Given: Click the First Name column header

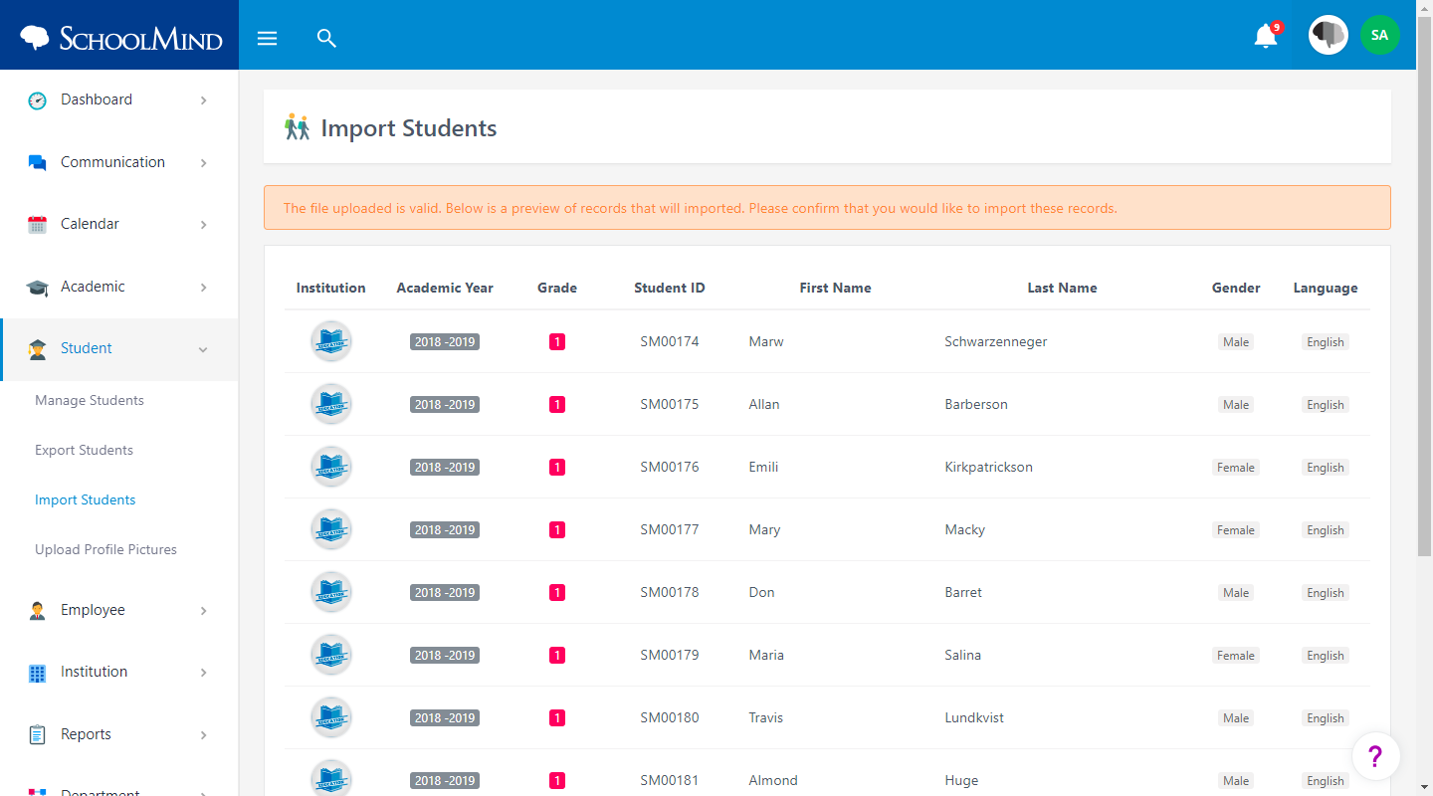Looking at the screenshot, I should click(x=835, y=288).
